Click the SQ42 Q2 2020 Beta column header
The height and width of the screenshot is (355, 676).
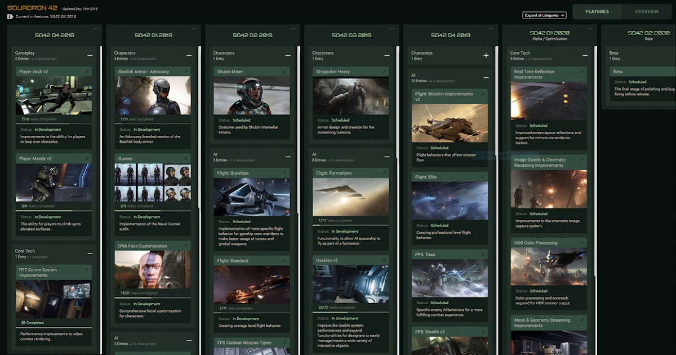pyautogui.click(x=647, y=35)
